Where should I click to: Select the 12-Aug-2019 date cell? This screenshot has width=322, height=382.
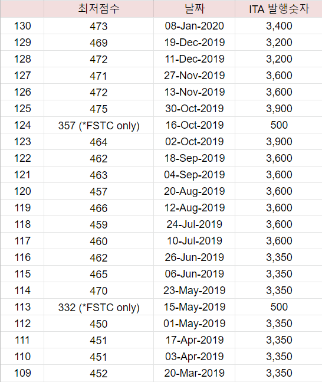[194, 208]
